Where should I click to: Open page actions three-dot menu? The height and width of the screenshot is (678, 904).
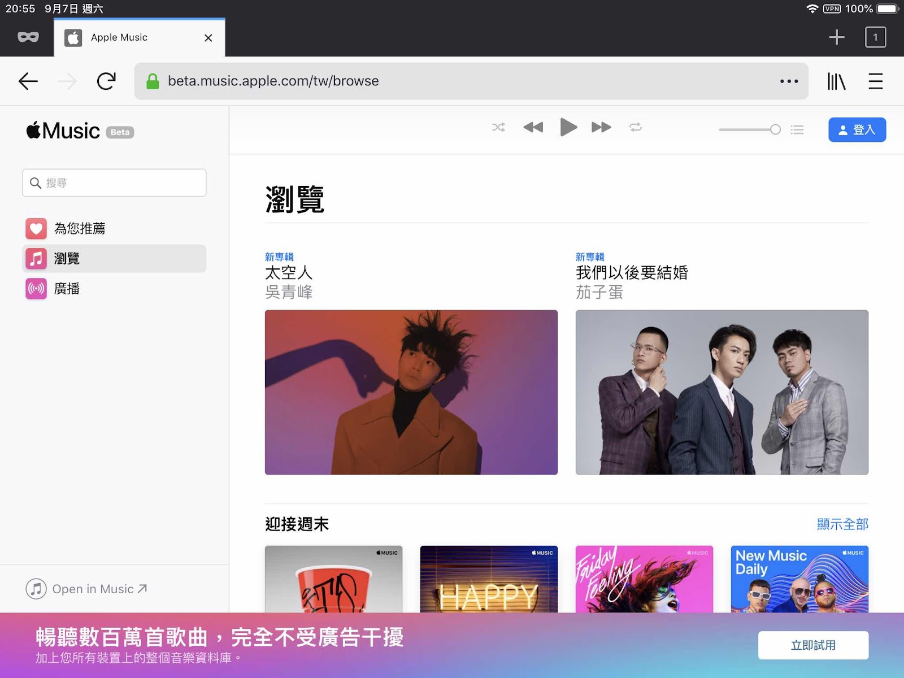(x=789, y=81)
